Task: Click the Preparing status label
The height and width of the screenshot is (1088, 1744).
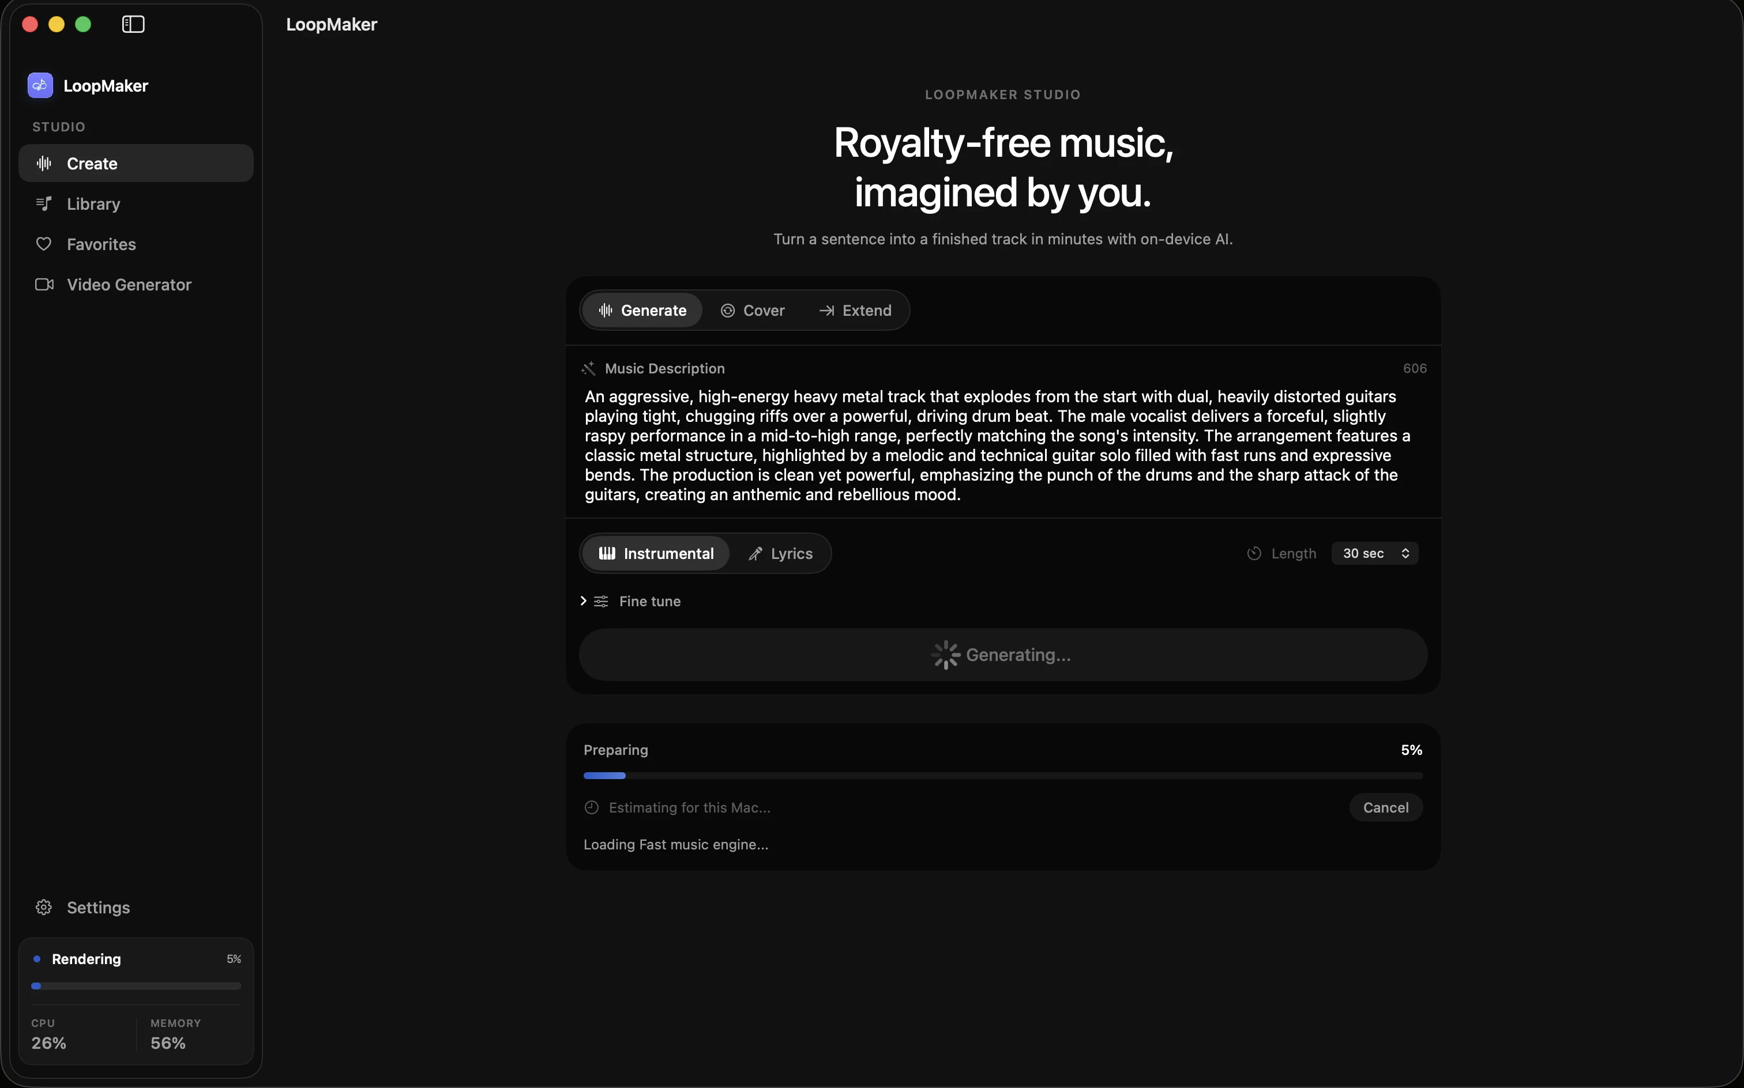Action: tap(616, 750)
